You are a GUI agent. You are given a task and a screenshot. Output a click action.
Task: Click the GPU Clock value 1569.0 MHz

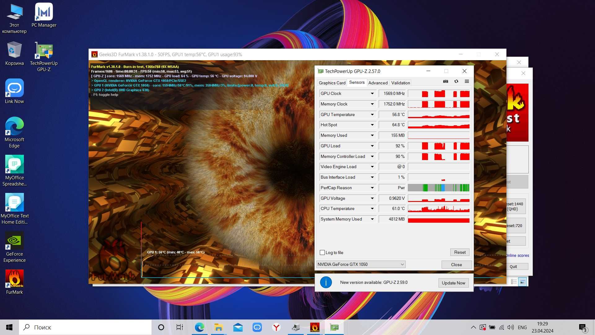[x=392, y=93]
